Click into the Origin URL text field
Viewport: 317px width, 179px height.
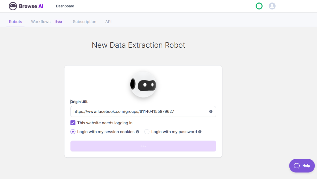[139, 112]
